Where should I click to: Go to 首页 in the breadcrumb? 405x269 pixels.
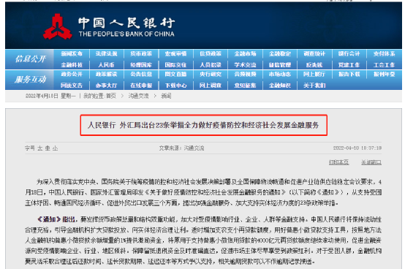pos(111,96)
